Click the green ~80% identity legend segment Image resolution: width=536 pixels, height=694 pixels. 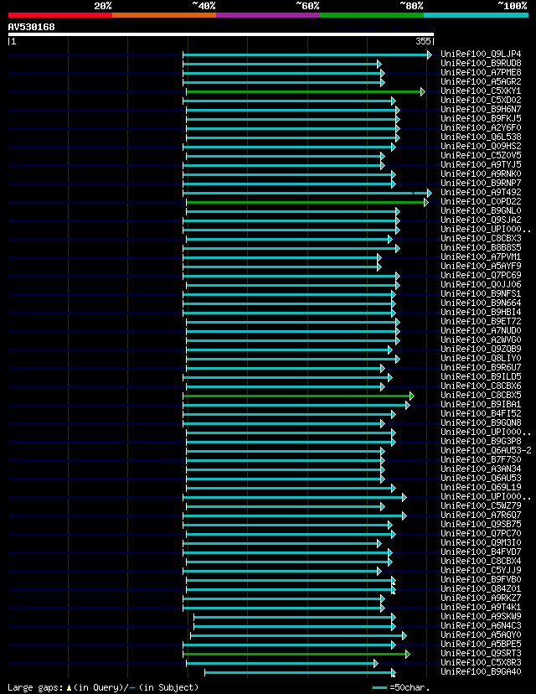pos(372,15)
